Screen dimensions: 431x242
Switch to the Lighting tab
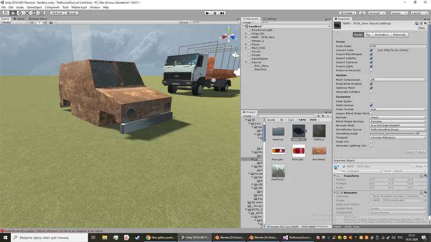[x=269, y=19]
